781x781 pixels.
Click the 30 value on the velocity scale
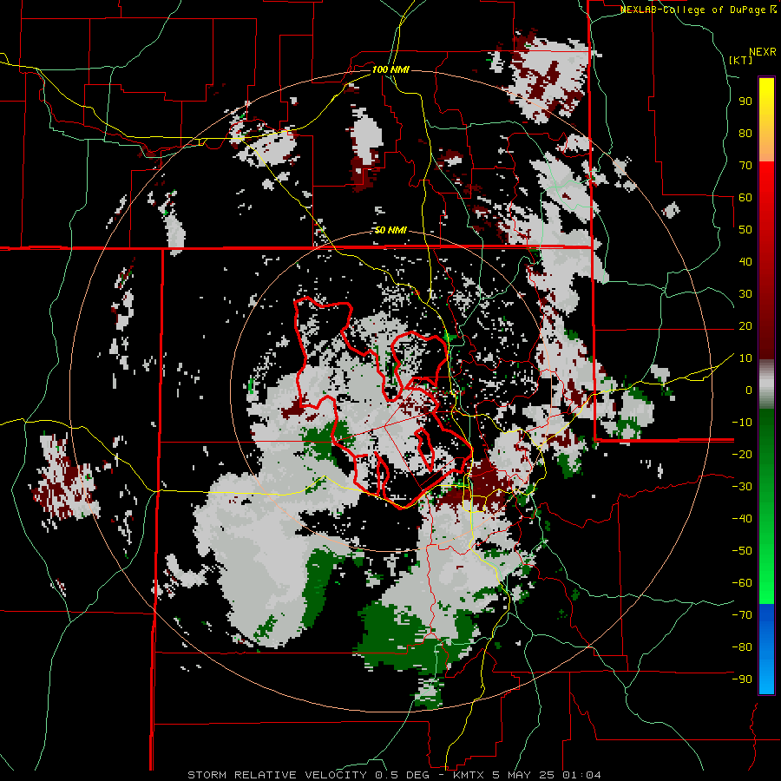(x=745, y=294)
